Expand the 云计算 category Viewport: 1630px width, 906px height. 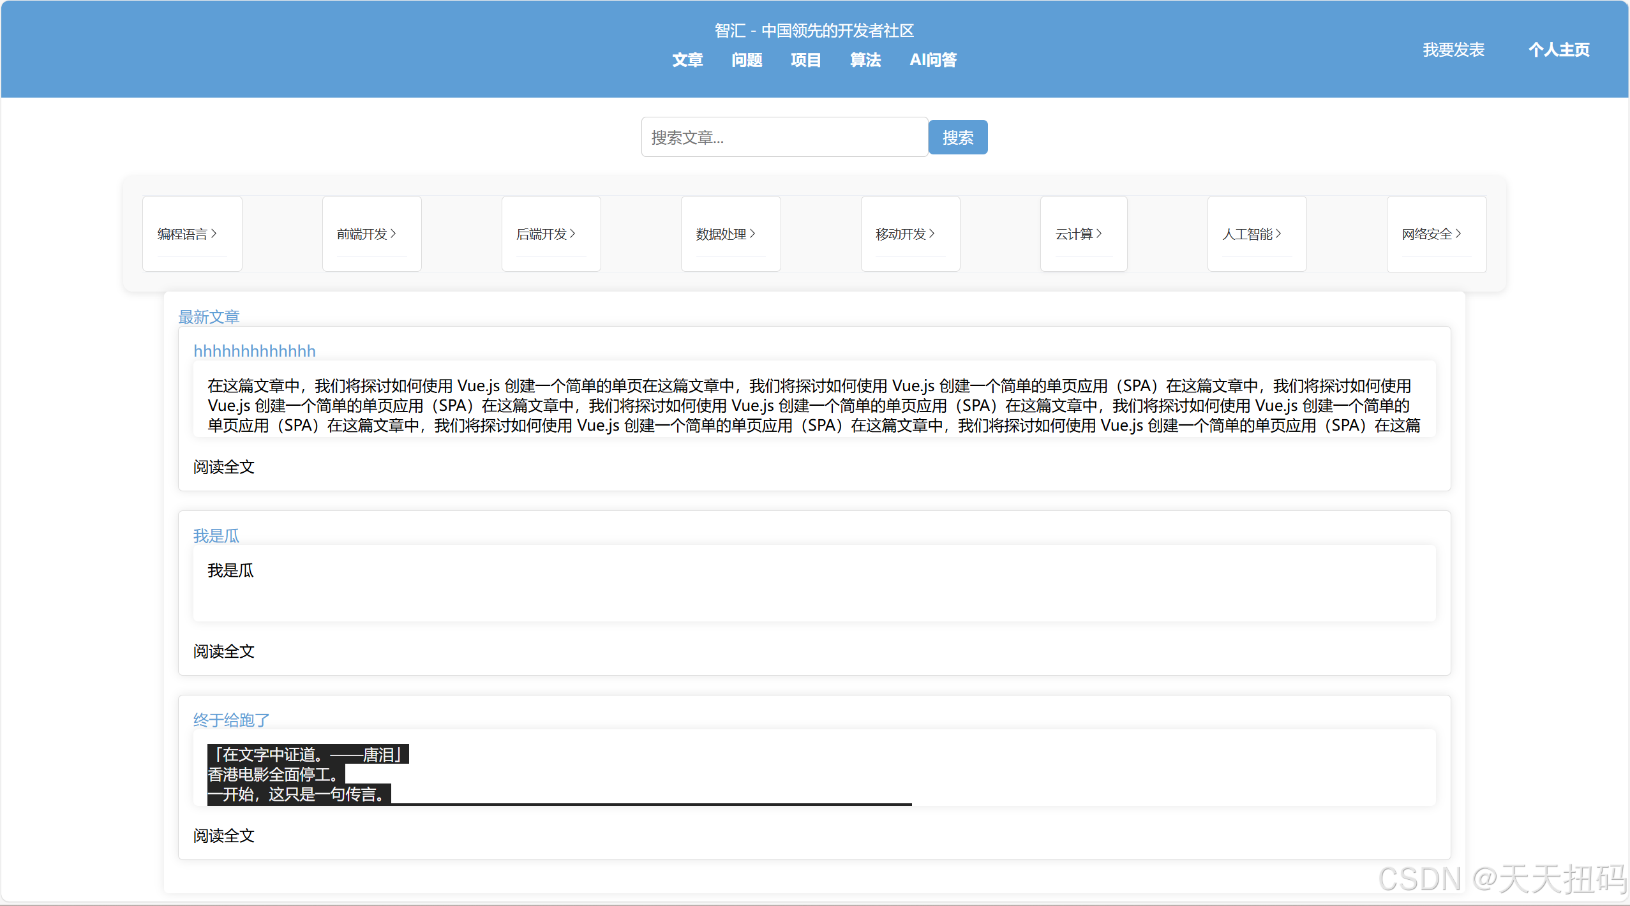click(x=1079, y=234)
